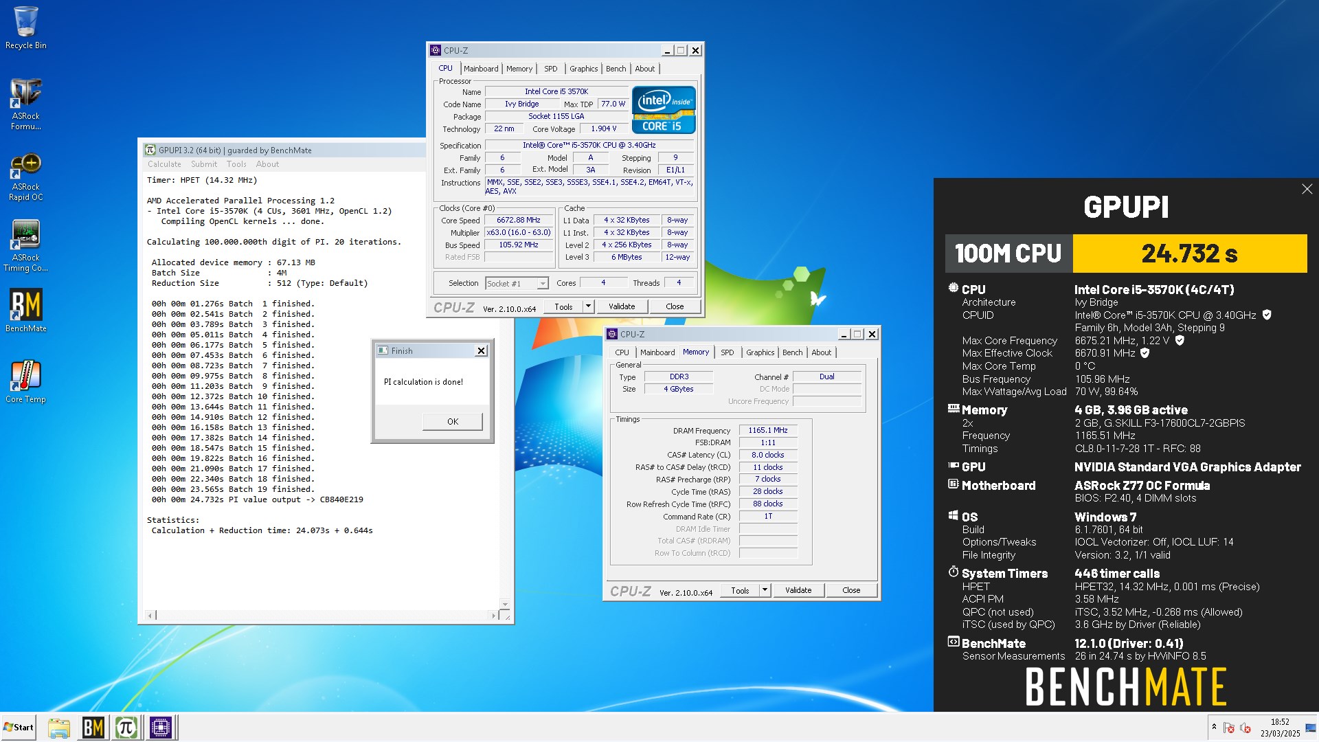Click the taskbar clock showing 18:52
The image size is (1319, 742).
[x=1280, y=728]
